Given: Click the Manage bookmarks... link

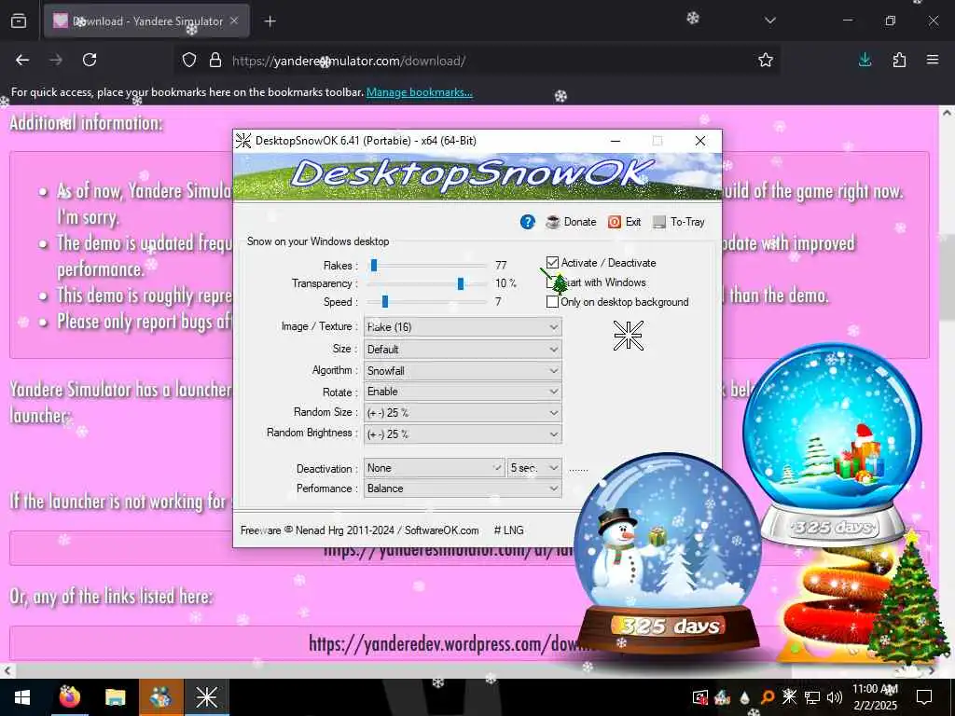Looking at the screenshot, I should pyautogui.click(x=419, y=92).
